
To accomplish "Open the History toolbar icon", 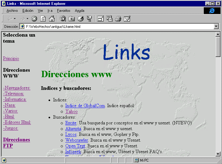I will 80,19.
